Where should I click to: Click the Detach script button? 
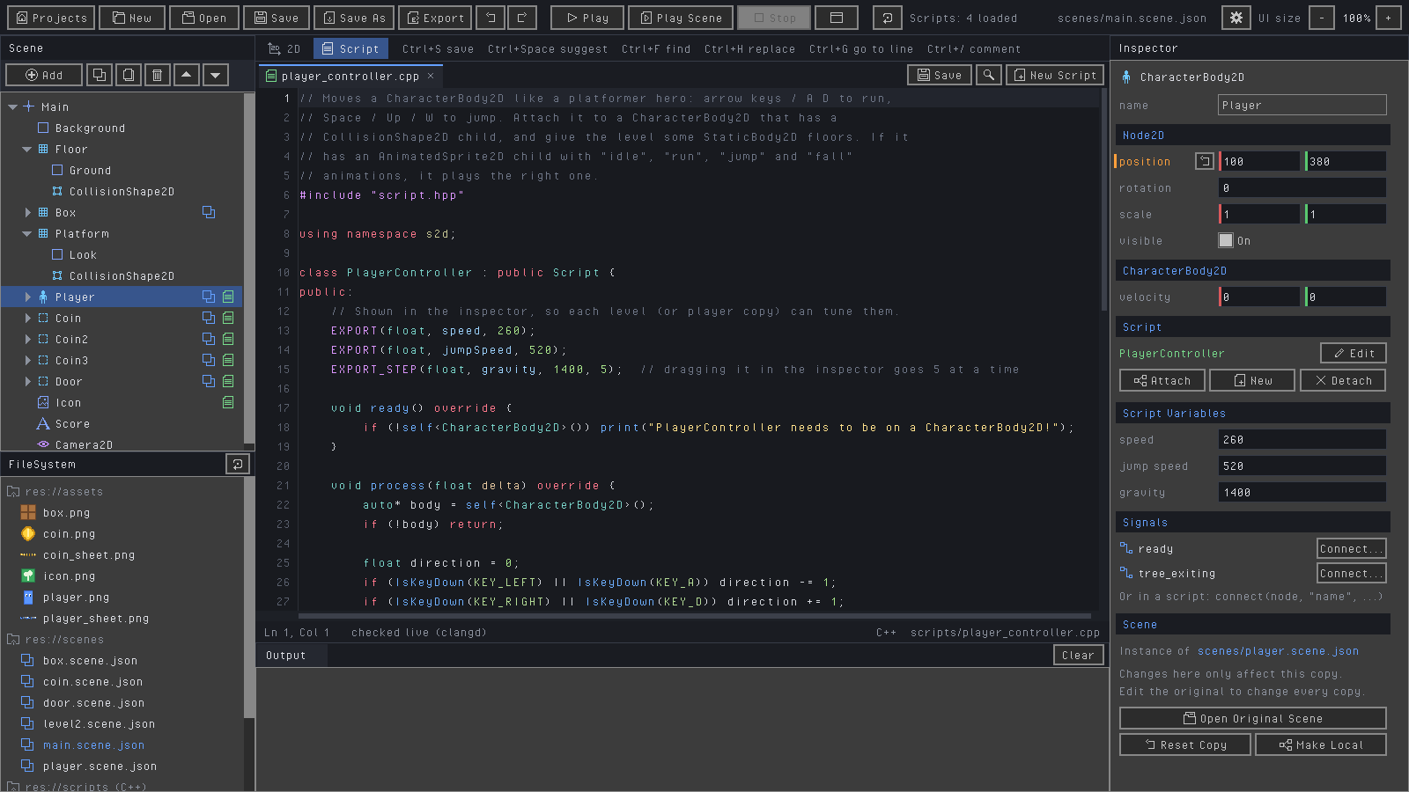(1343, 380)
